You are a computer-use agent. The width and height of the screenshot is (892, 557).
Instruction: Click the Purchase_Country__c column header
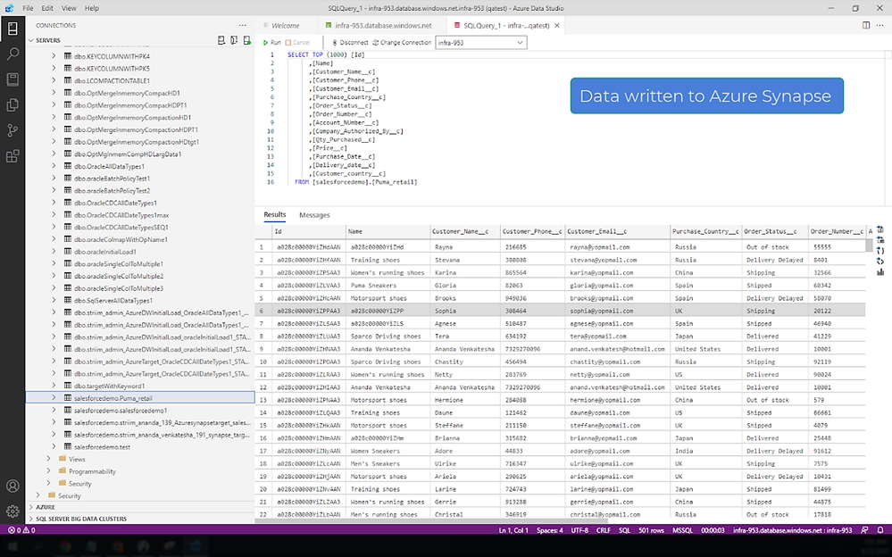point(705,231)
